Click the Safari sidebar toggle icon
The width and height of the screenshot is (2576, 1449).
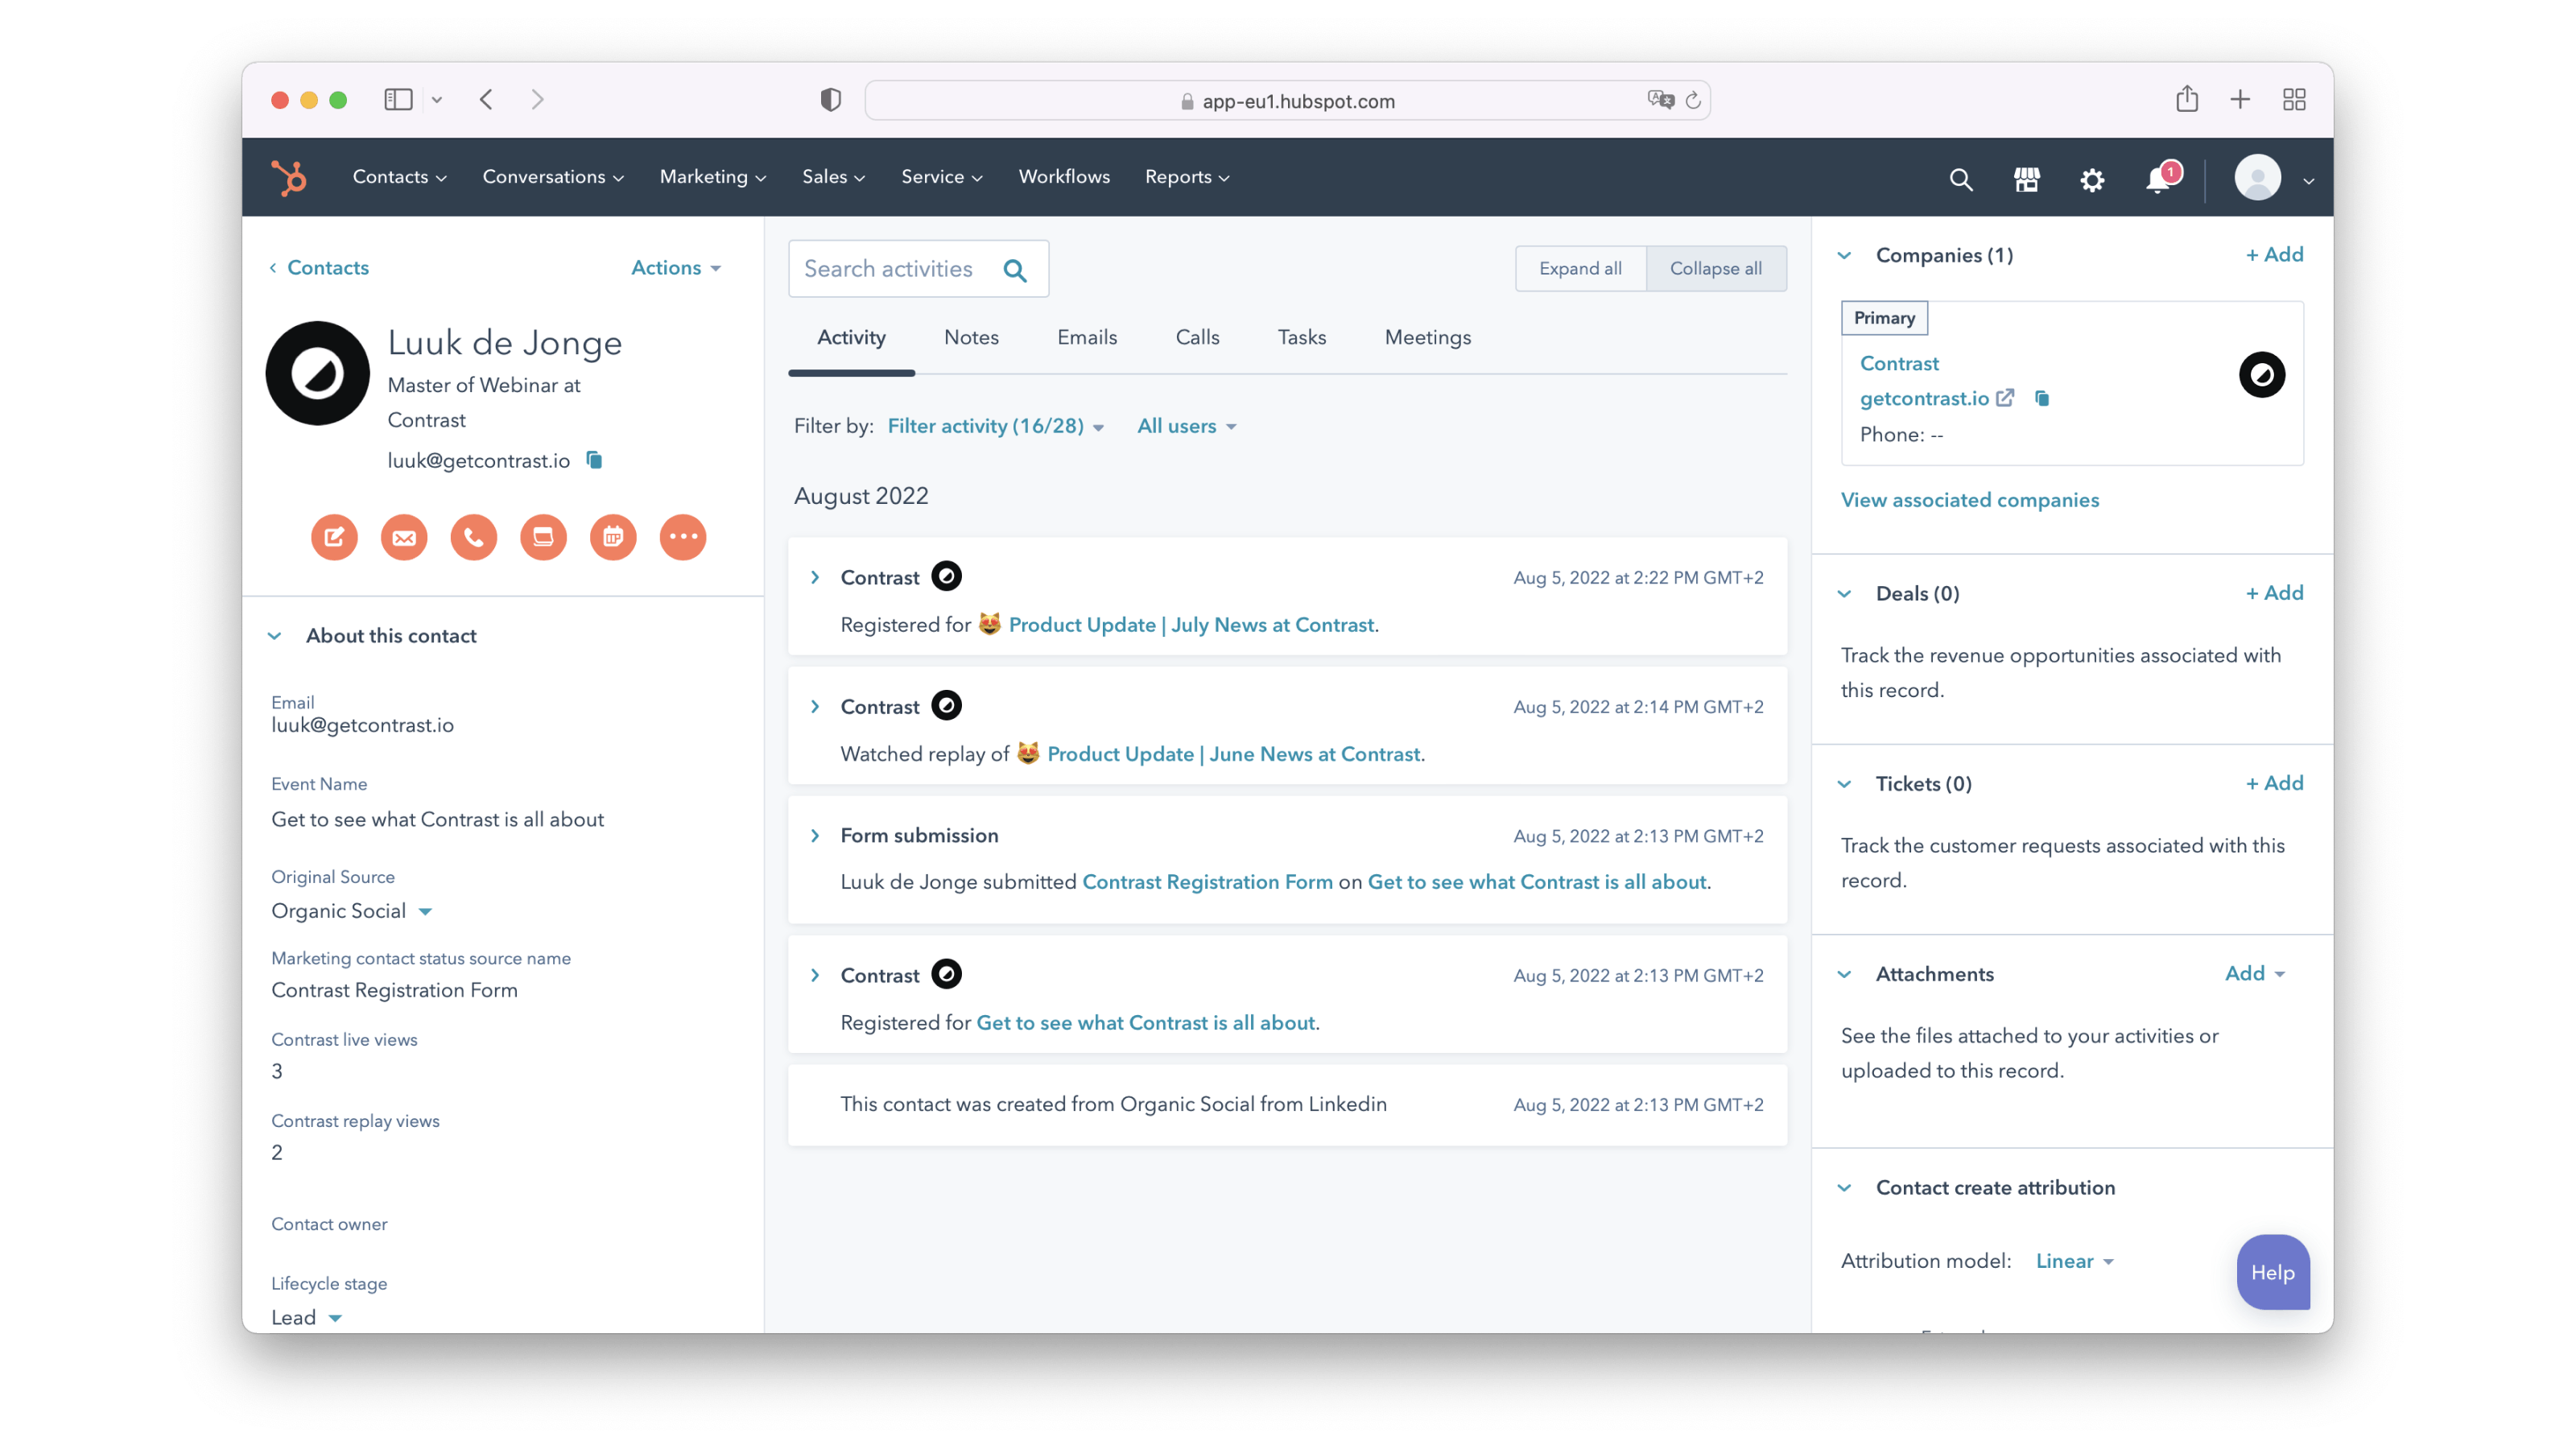pos(398,99)
